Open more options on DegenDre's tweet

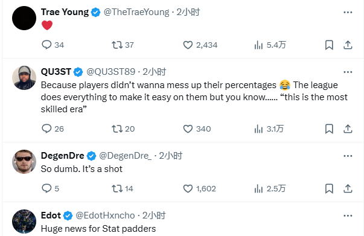348,156
